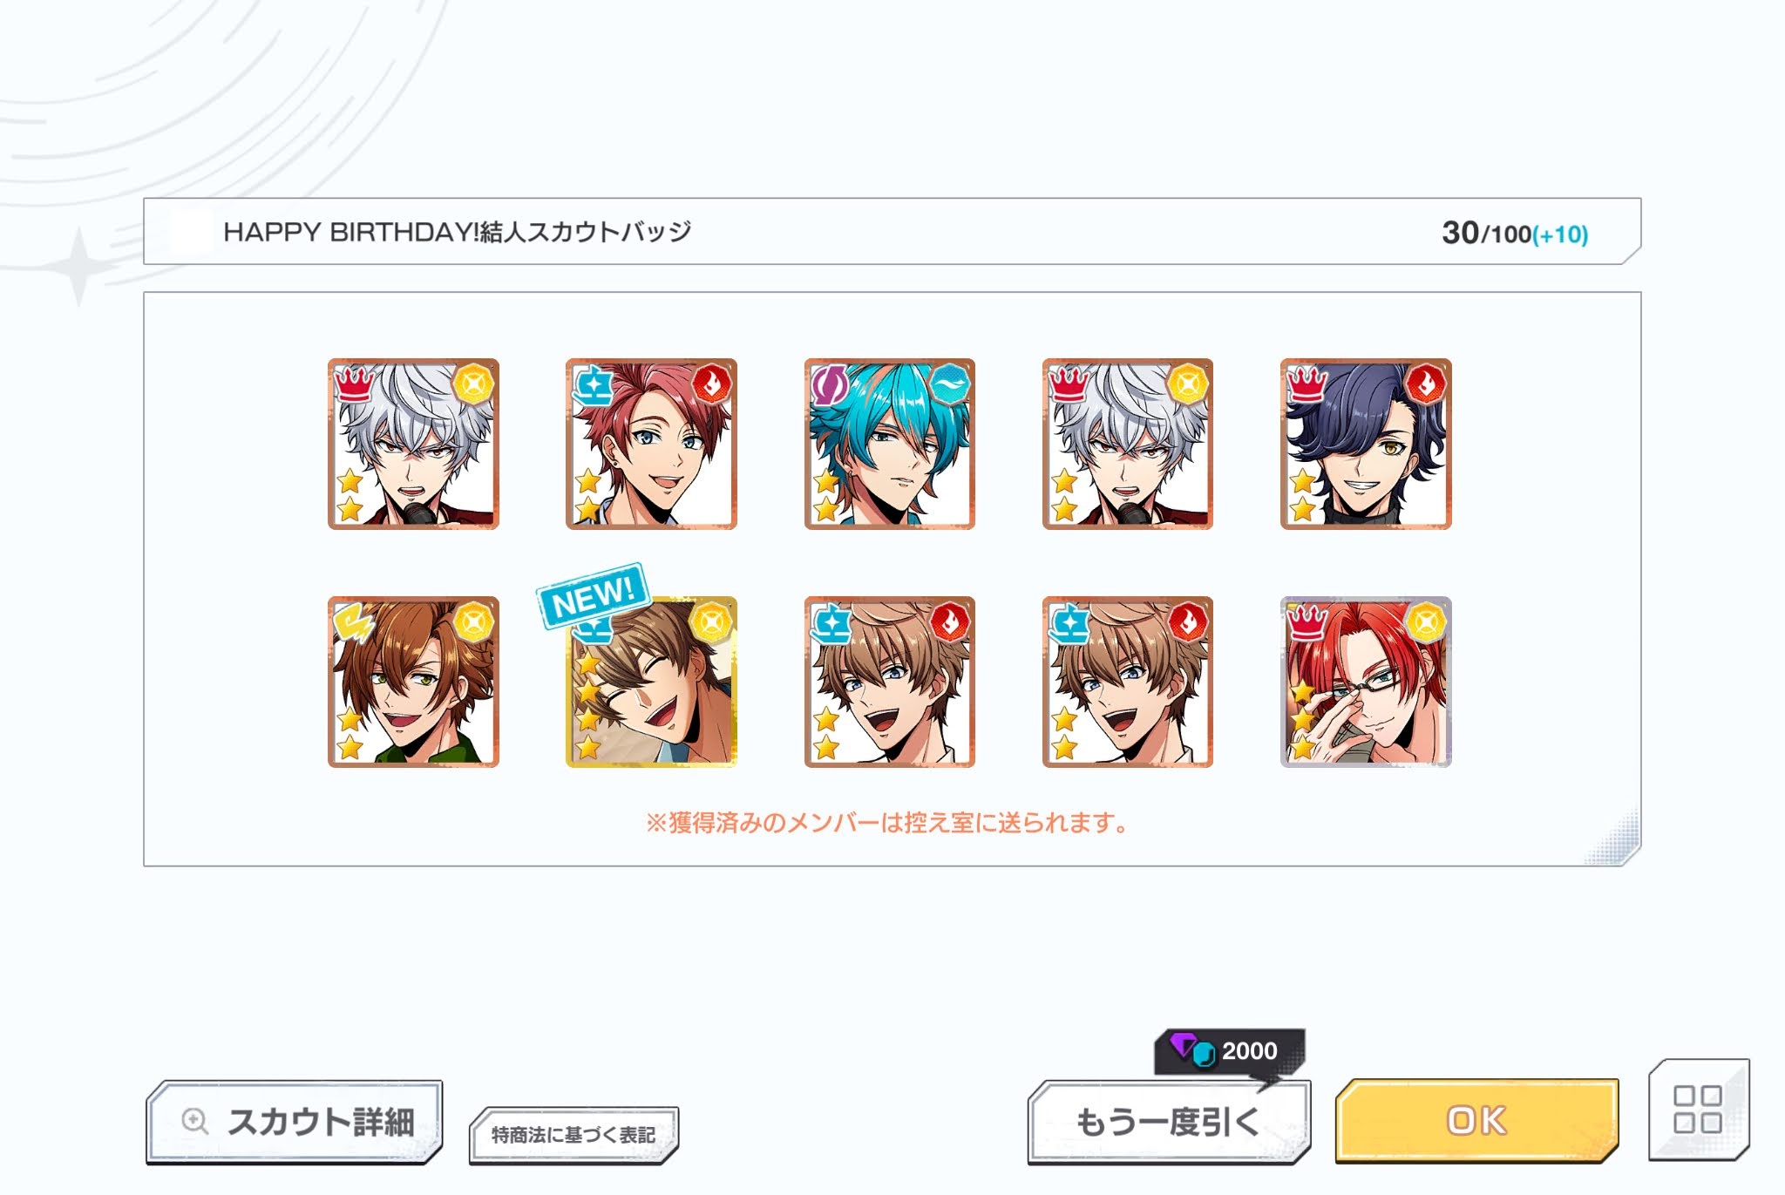Select the red-haired glasses character card
The image size is (1785, 1195).
(1366, 682)
